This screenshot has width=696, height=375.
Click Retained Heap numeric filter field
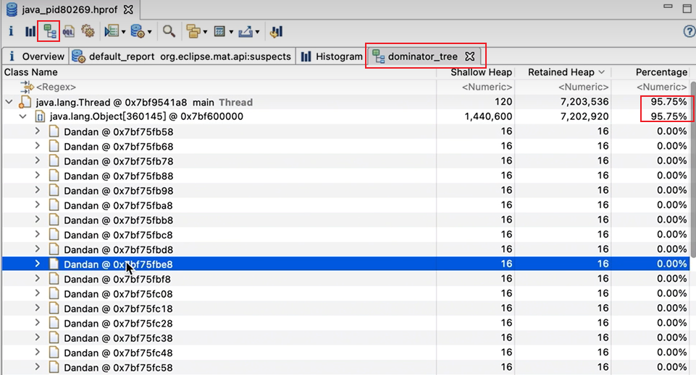[x=563, y=87]
